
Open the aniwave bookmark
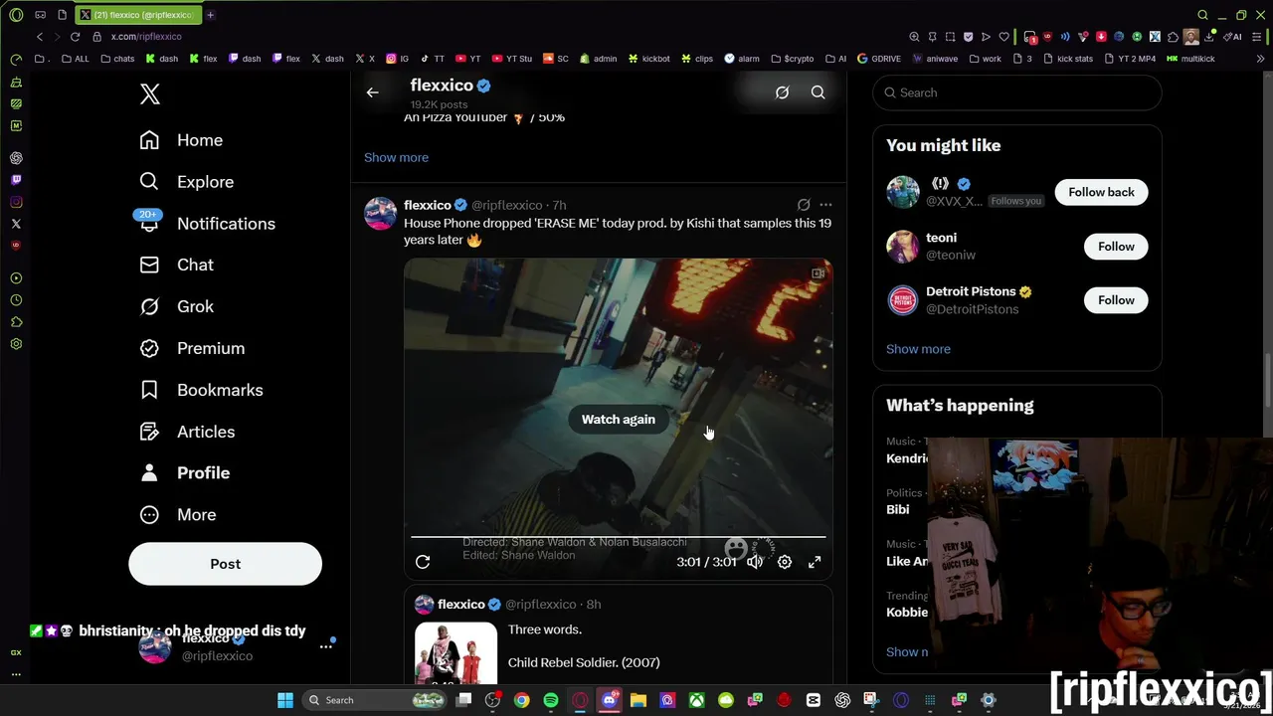[935, 59]
